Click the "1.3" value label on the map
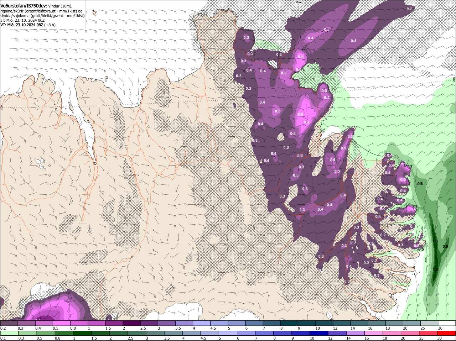This screenshot has width=456, height=341. 435,241
